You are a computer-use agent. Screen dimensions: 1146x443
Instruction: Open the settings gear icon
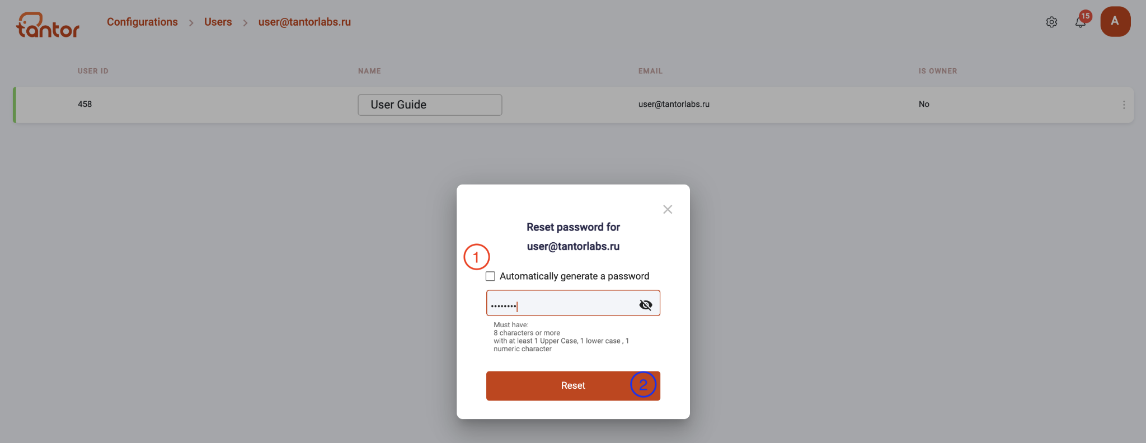(x=1051, y=22)
